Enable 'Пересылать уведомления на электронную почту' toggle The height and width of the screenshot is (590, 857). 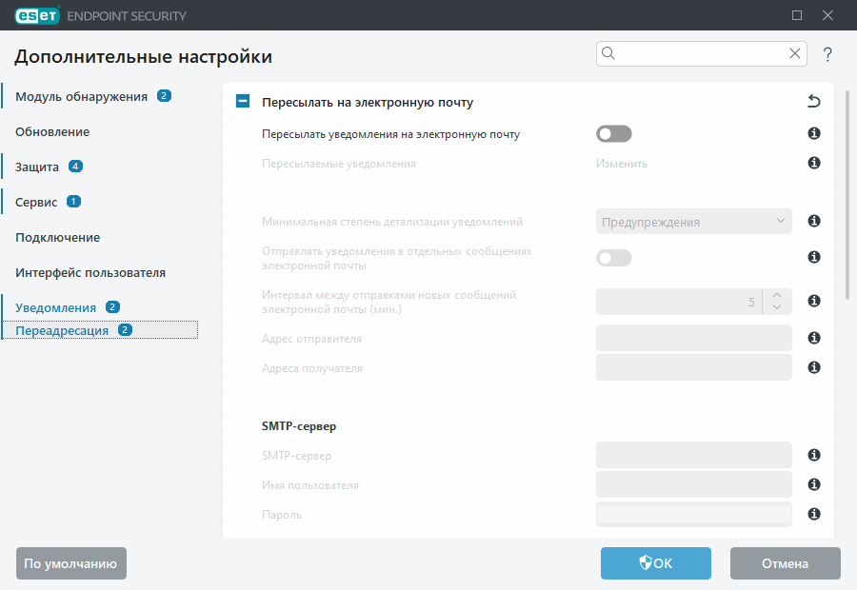pyautogui.click(x=614, y=134)
